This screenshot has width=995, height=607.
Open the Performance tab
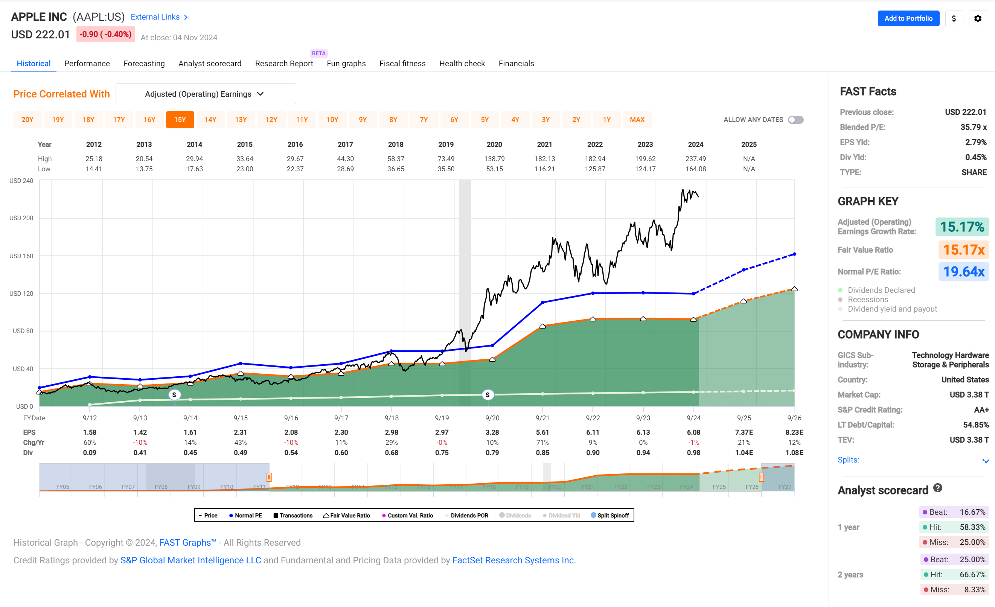[x=87, y=63]
